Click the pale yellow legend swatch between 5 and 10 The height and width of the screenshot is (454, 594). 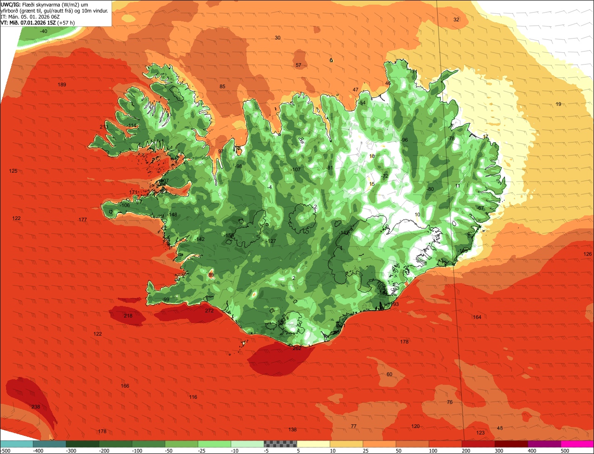click(313, 444)
